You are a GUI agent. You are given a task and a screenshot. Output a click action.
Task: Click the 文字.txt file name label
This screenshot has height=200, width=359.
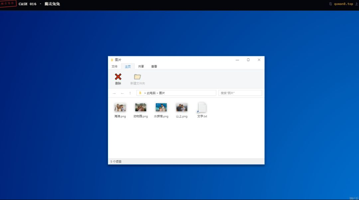202,116
